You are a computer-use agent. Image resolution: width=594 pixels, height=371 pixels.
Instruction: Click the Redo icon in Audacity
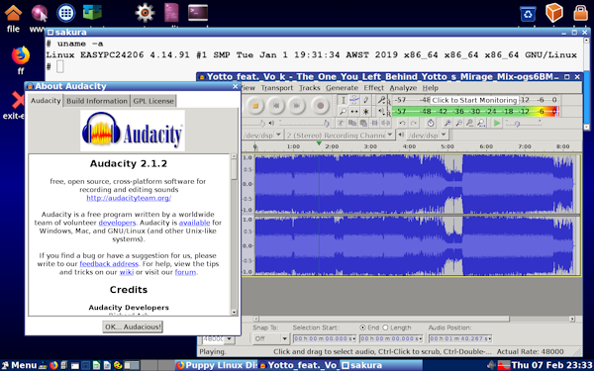[414, 123]
